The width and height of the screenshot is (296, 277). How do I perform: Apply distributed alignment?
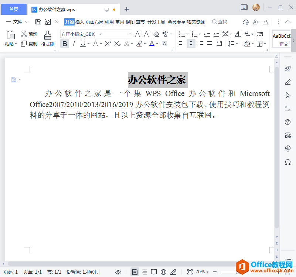click(x=219, y=44)
